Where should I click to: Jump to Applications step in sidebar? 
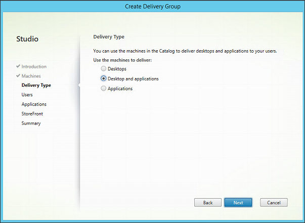coord(34,104)
